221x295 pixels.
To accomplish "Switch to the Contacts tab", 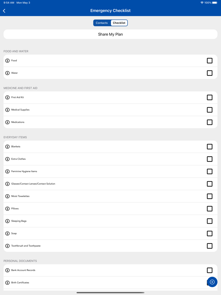I will (102, 23).
